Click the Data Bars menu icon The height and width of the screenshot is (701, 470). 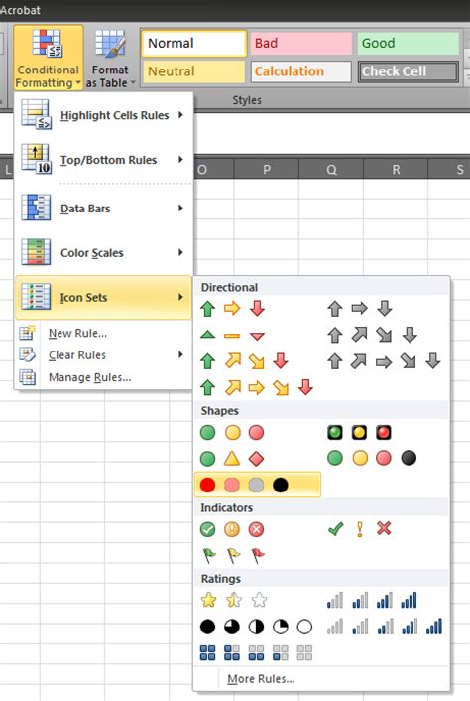(36, 209)
